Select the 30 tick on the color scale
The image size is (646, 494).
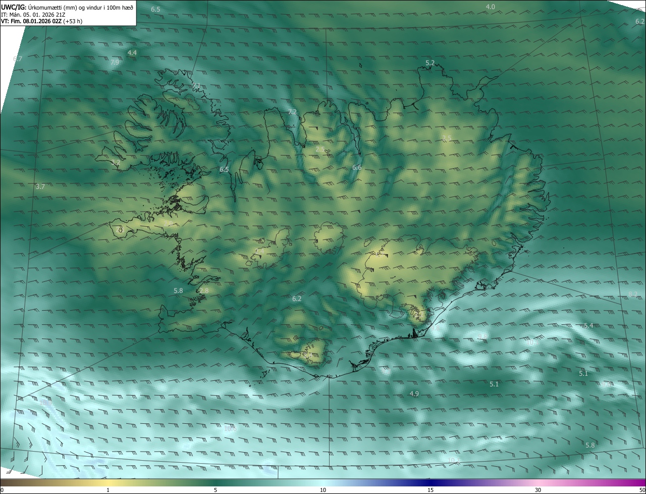[538, 490]
